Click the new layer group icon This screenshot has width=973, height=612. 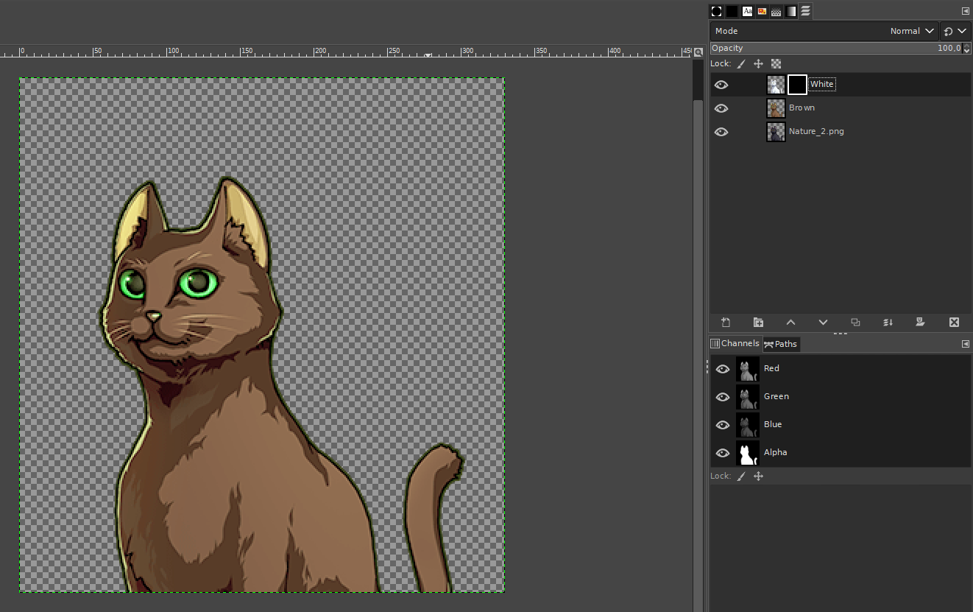coord(758,323)
